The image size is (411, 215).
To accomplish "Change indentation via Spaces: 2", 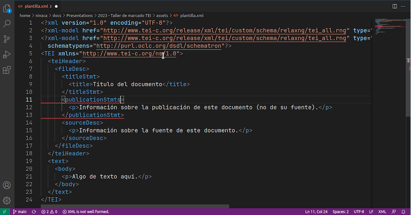I will tap(341, 212).
